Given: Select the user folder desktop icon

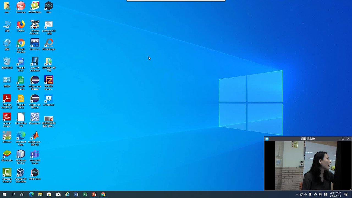Looking at the screenshot, I should coord(7,7).
